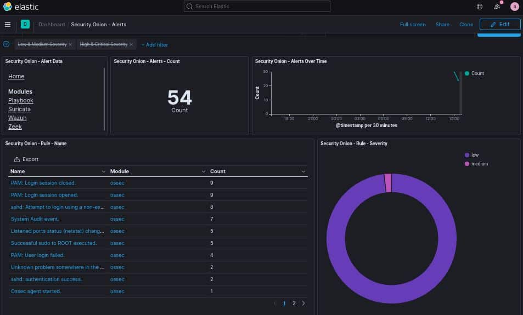Click 'Successful sudo to ROOT executed.' rule
The height and width of the screenshot is (315, 523).
54,243
